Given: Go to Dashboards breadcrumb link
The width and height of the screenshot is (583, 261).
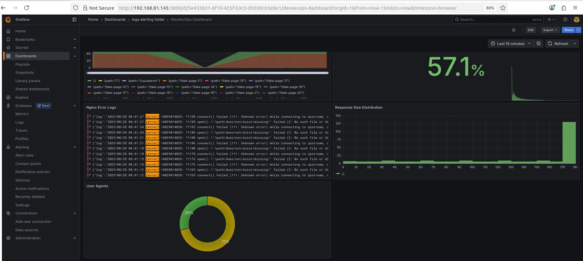Looking at the screenshot, I should coord(115,19).
